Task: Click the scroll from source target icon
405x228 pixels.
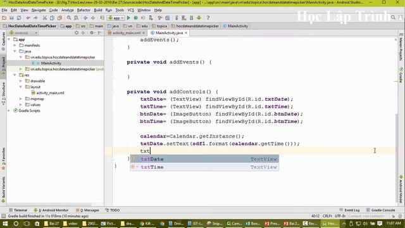Action: point(77,33)
